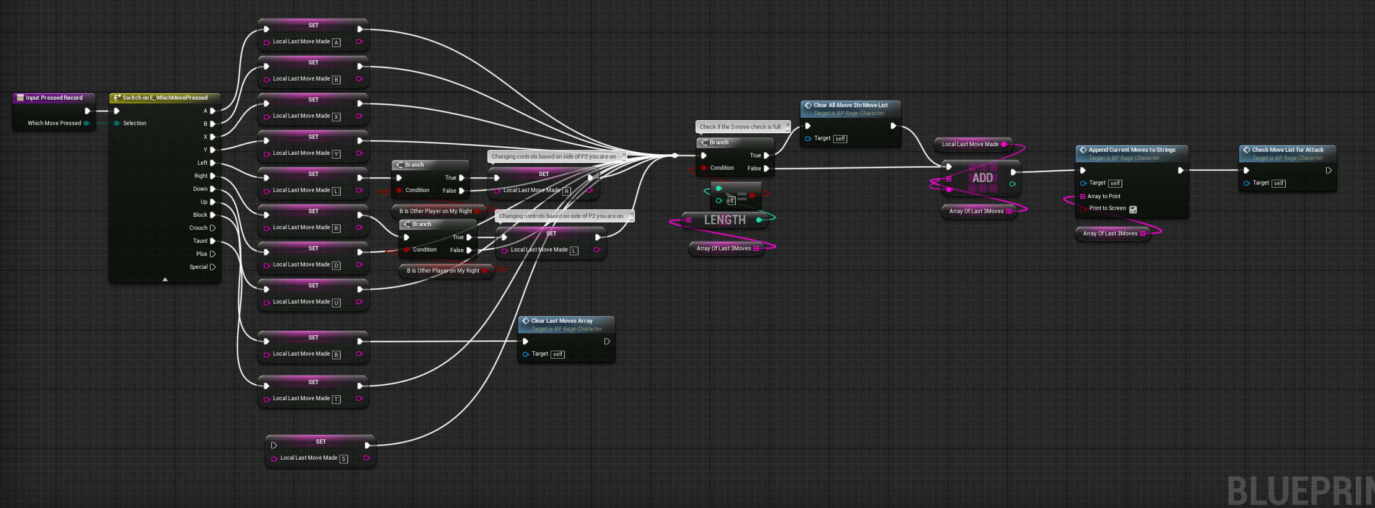This screenshot has height=508, width=1375.
Task: Click self field on Clear All Above 2In Move List
Action: (x=840, y=139)
